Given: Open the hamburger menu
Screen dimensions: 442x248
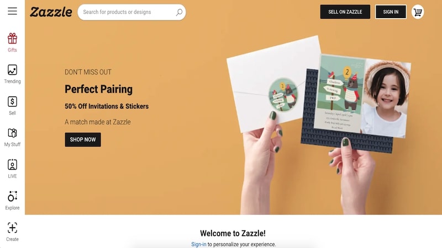Looking at the screenshot, I should click(12, 11).
